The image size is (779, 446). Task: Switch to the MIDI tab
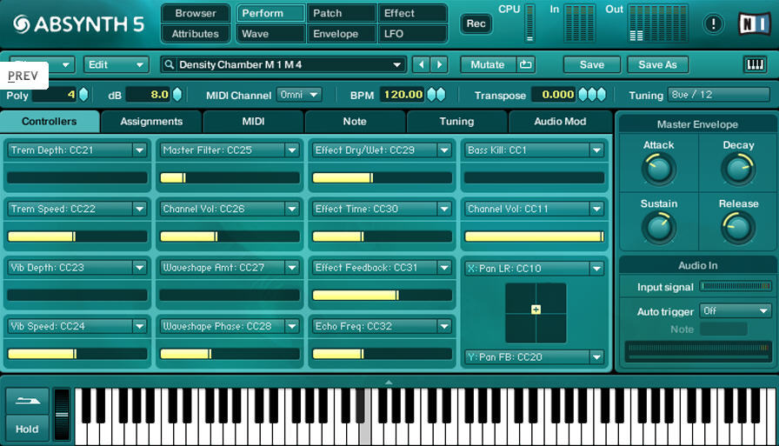[x=253, y=122]
